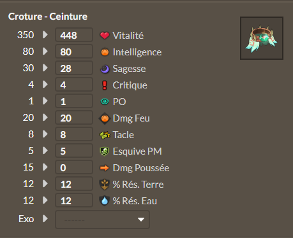
Task: Click the arrow next to Vitalité base 350
Action: [x=45, y=34]
